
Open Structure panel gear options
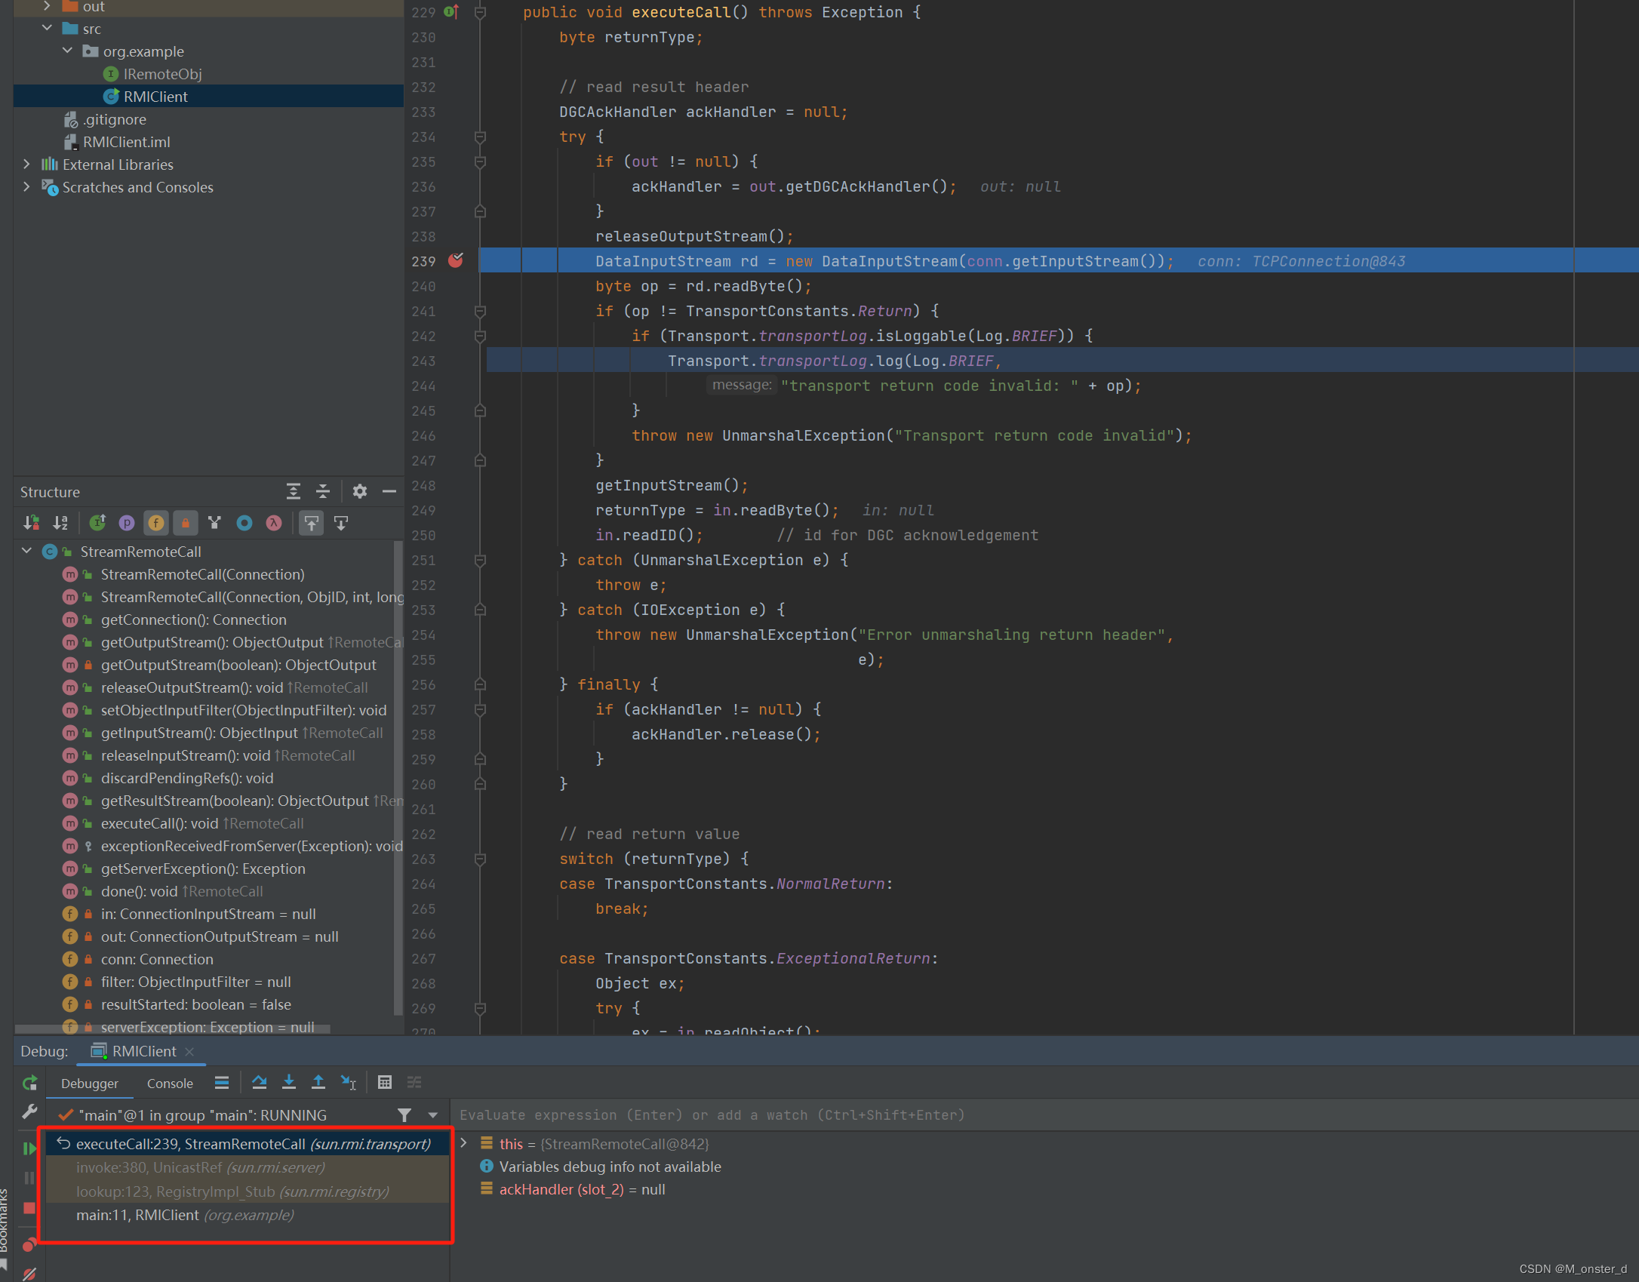click(360, 491)
